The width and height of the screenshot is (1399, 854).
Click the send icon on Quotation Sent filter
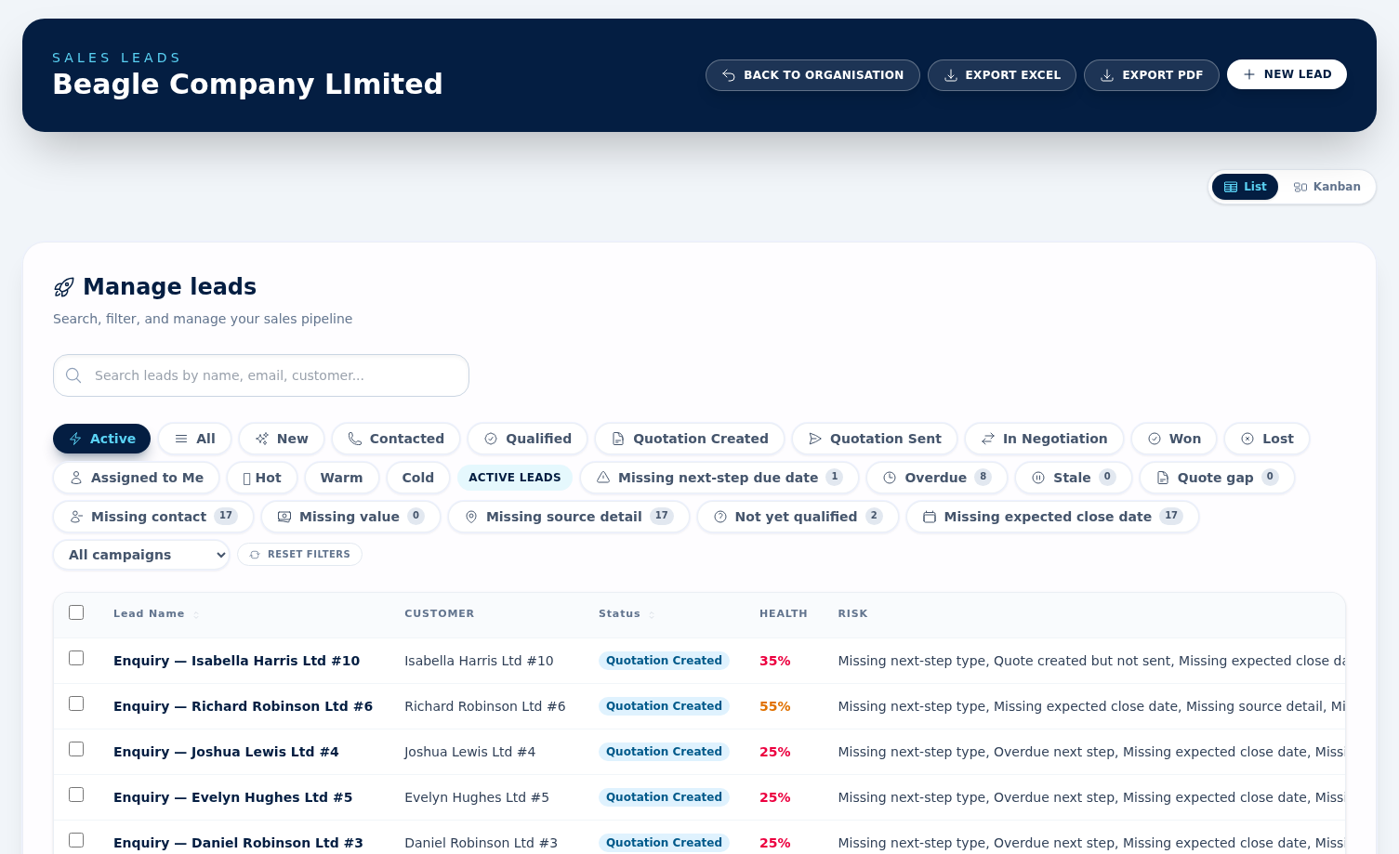click(815, 439)
